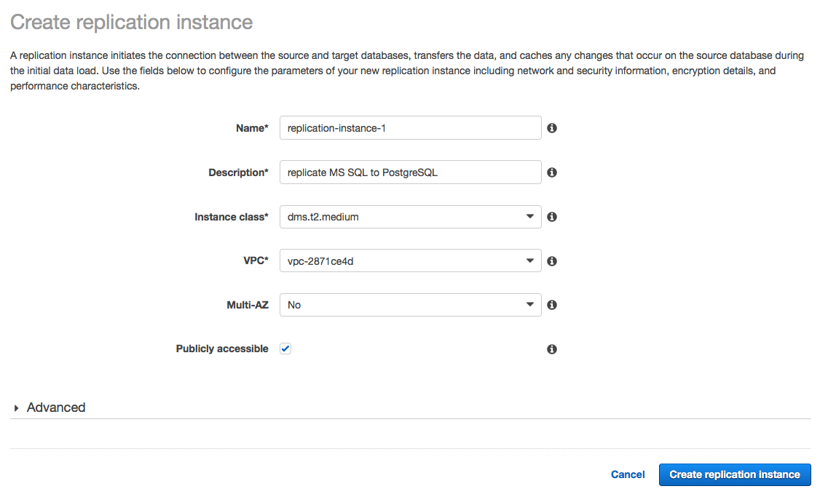
Task: Open the Multi-AZ info tooltip
Action: coord(551,304)
